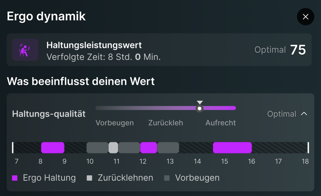Viewport: 321px width, 196px height.
Task: Click the Optimal score value 75
Action: tap(298, 50)
